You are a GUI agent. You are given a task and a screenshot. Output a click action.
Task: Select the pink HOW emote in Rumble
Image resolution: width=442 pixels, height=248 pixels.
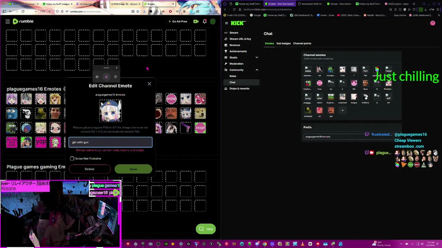tap(171, 99)
